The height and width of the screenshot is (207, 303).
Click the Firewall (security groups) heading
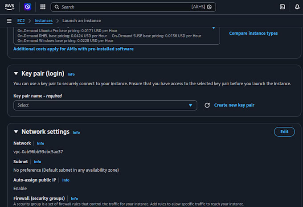(39, 199)
